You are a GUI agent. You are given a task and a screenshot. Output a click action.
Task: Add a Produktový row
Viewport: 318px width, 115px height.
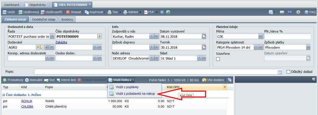(13, 80)
